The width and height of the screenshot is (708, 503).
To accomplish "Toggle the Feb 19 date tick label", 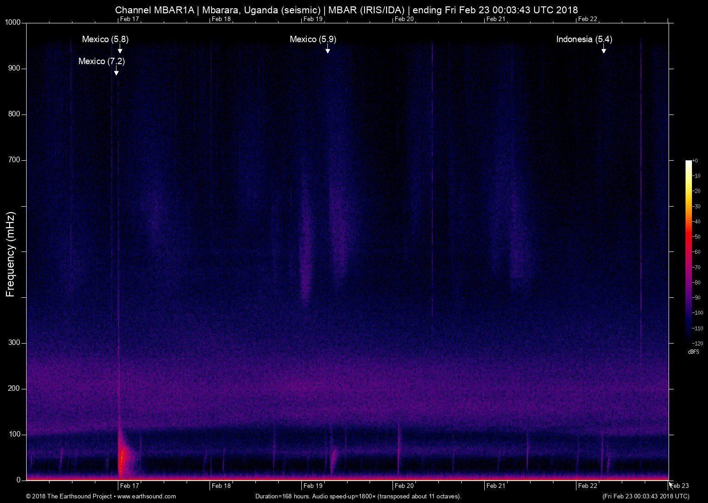I will [313, 486].
